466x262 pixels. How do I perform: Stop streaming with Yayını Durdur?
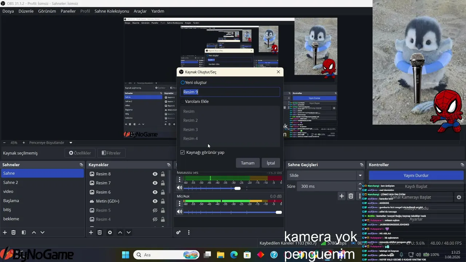[x=416, y=175]
